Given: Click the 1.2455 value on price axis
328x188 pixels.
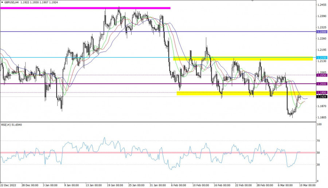Looking at the screenshot, I should pos(321,5).
